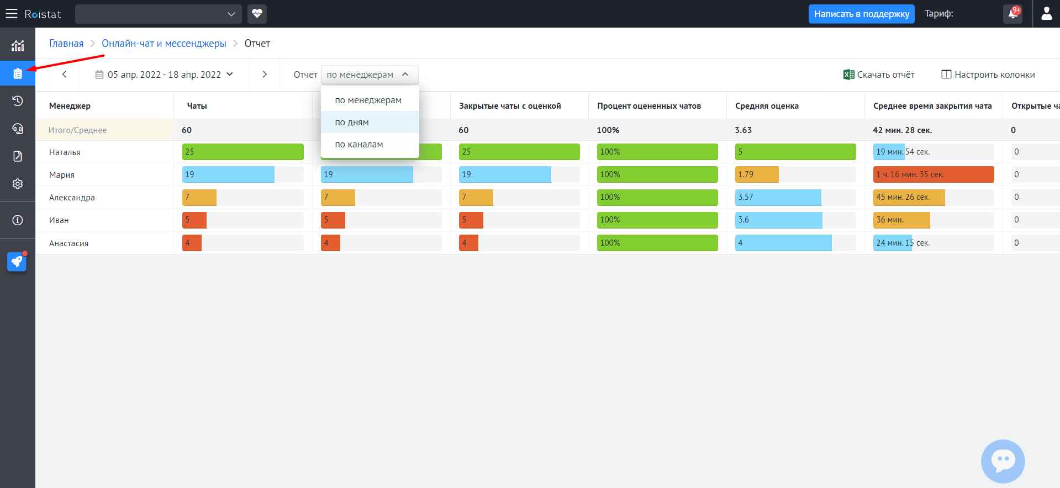Click Тариф: label in header
The height and width of the screenshot is (488, 1060).
click(939, 14)
